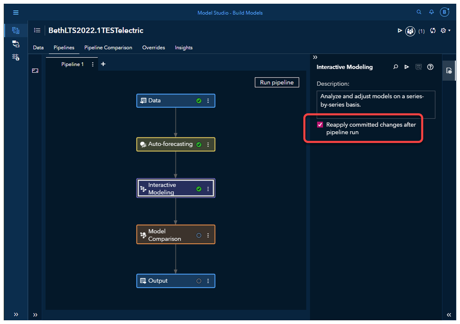
Task: Switch to the Data tab
Action: tap(38, 47)
